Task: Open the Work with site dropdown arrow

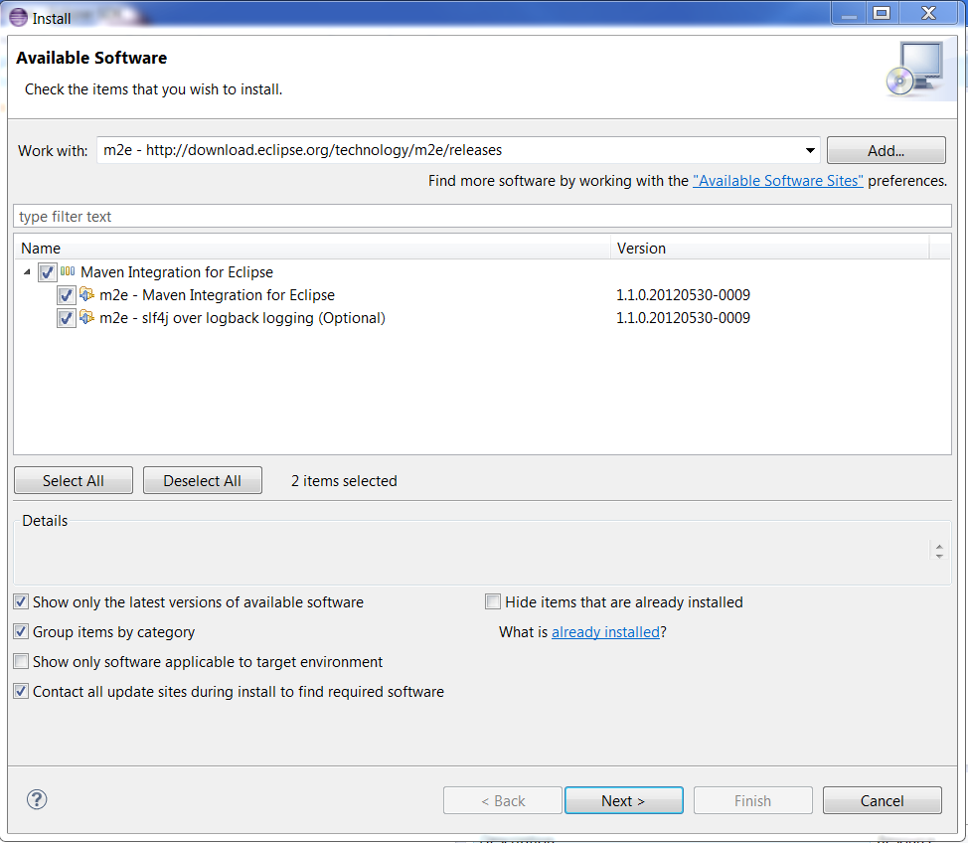Action: (810, 150)
